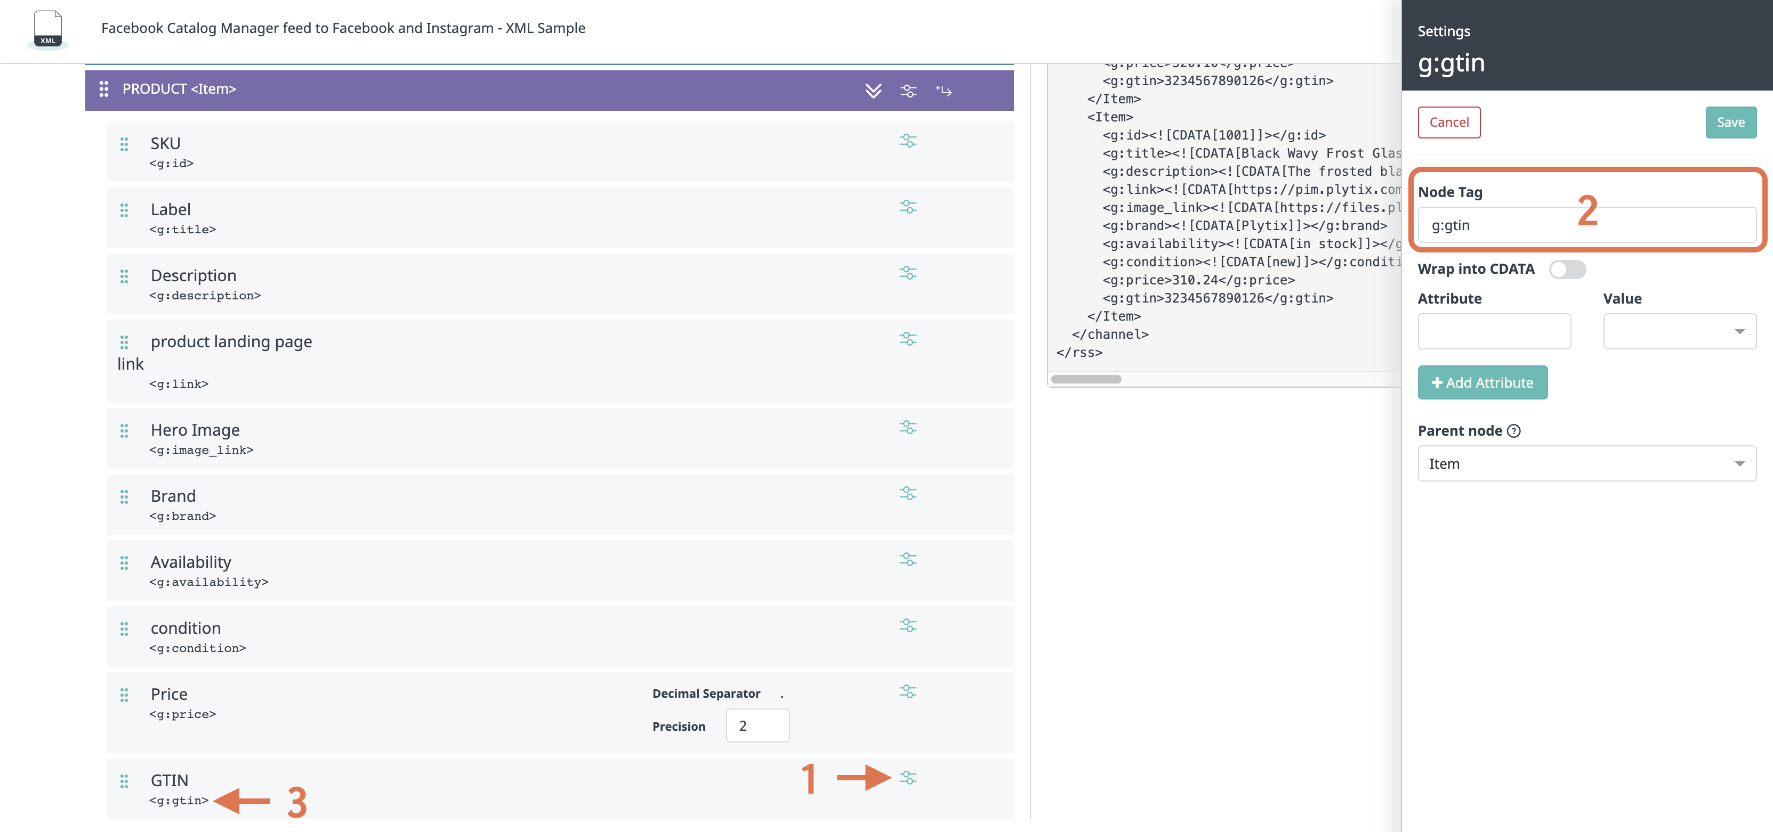Click the Hero Image drag handle
Viewport: 1773px width, 832px height.
point(124,430)
